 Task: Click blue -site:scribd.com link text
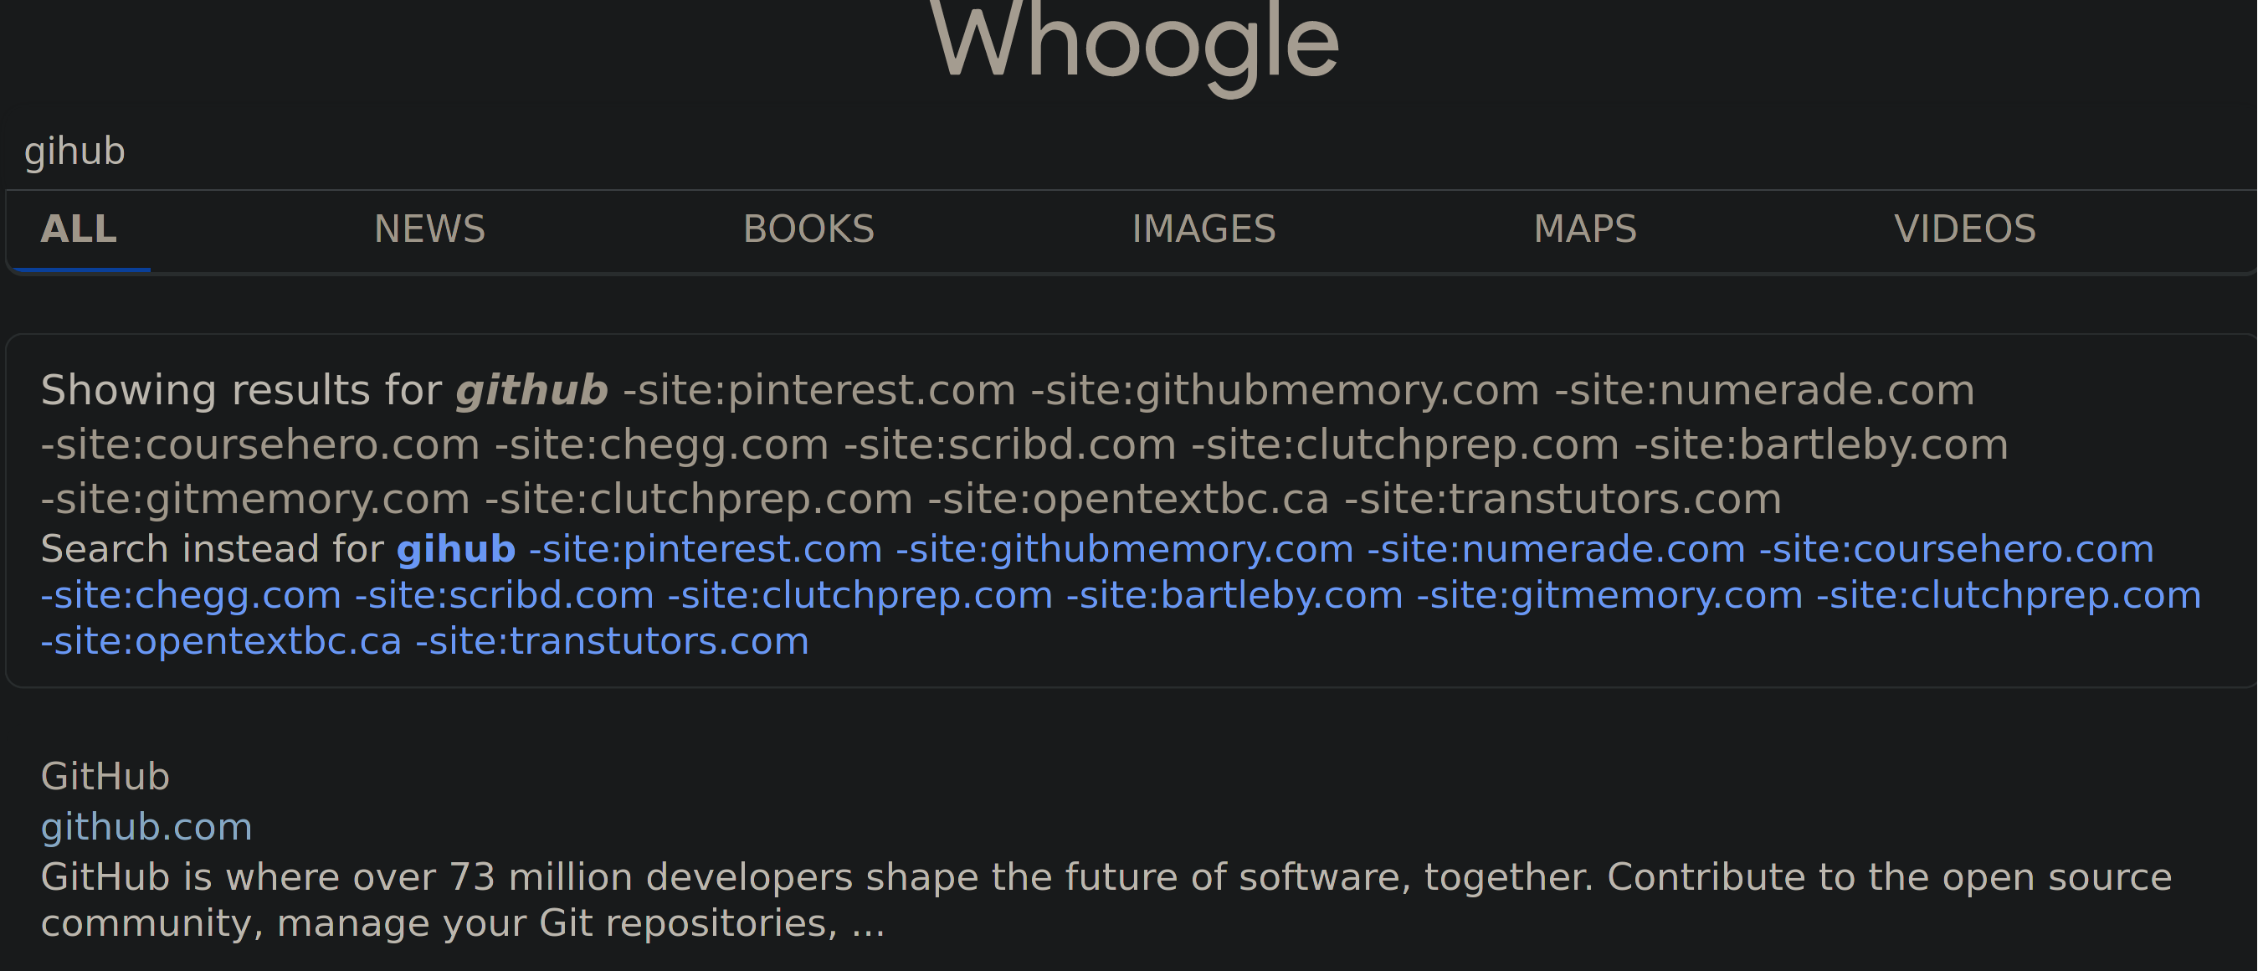[504, 596]
